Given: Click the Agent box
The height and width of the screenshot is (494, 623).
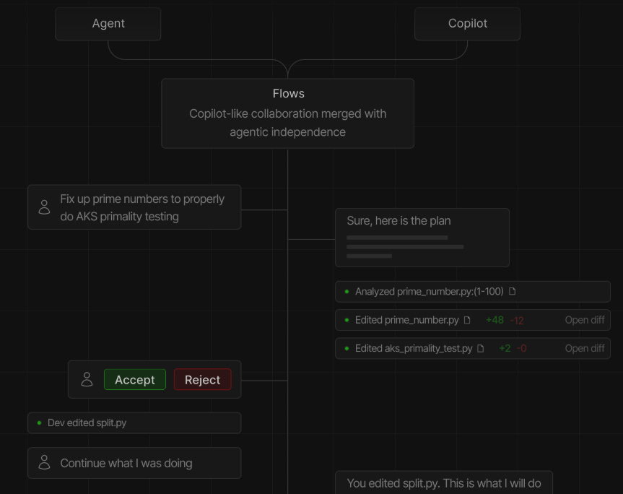Looking at the screenshot, I should pyautogui.click(x=108, y=24).
